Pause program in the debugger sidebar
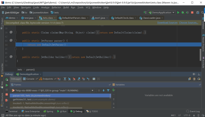Image resolution: width=205 pixels, height=117 pixels. pos(7,90)
